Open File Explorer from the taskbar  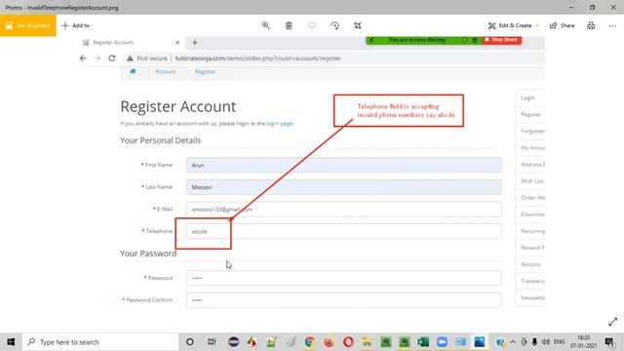click(367, 342)
